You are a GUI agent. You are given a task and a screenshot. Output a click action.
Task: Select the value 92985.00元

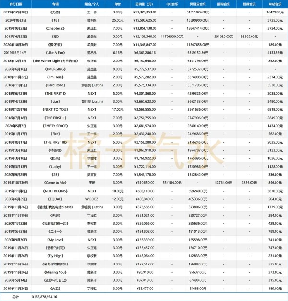[x=249, y=36]
